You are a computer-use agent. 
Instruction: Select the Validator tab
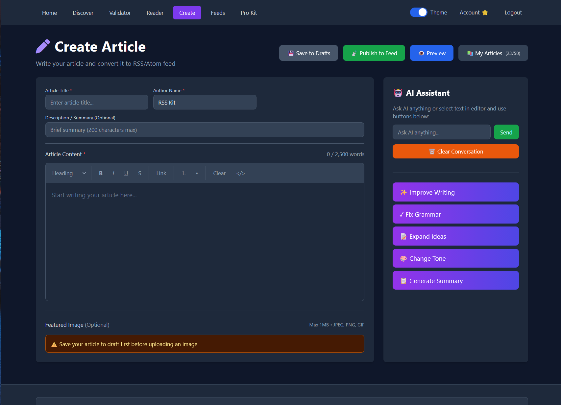point(120,13)
